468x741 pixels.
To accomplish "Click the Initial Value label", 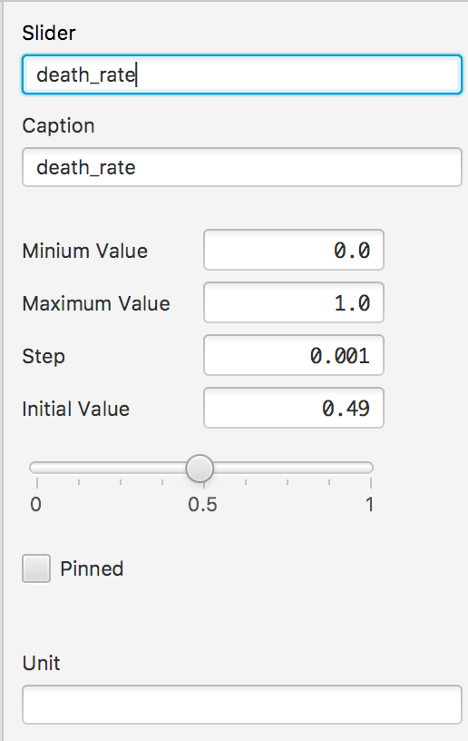I will tap(76, 409).
